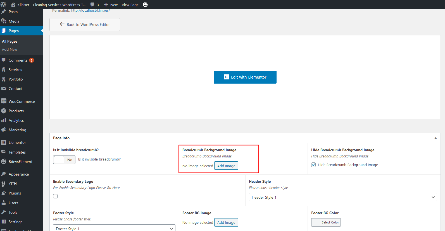Image resolution: width=445 pixels, height=231 pixels.
Task: Open the localhost klinixer permalink
Action: [x=91, y=11]
